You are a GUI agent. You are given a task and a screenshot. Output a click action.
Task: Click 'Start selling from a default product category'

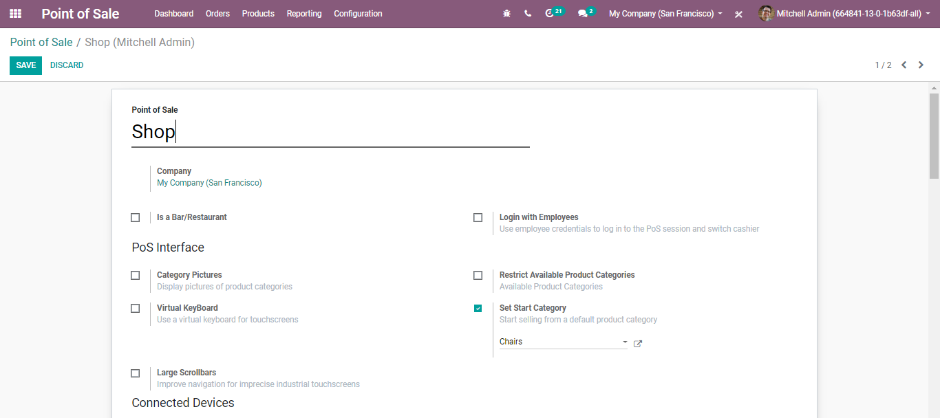[578, 320]
